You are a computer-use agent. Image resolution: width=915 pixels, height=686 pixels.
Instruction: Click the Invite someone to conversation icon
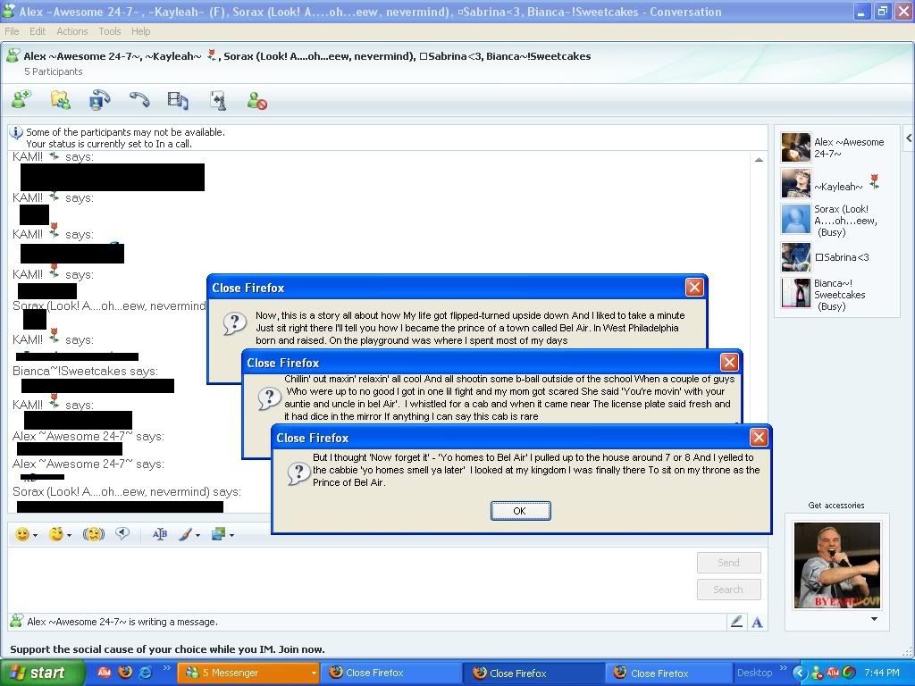click(21, 100)
